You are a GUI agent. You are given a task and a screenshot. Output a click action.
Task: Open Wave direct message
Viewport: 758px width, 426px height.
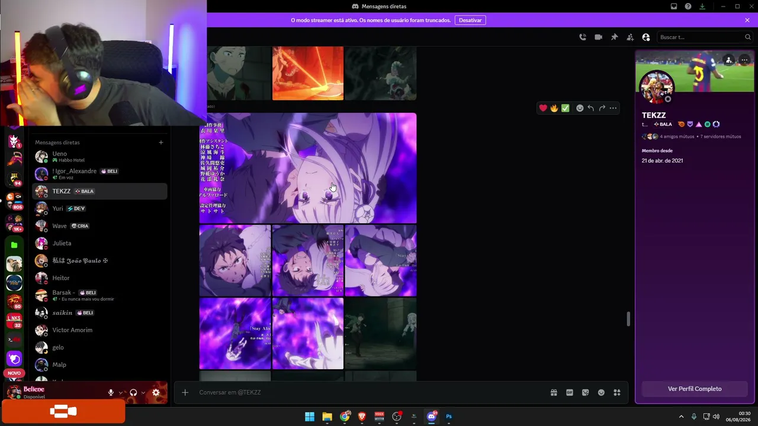click(x=99, y=226)
